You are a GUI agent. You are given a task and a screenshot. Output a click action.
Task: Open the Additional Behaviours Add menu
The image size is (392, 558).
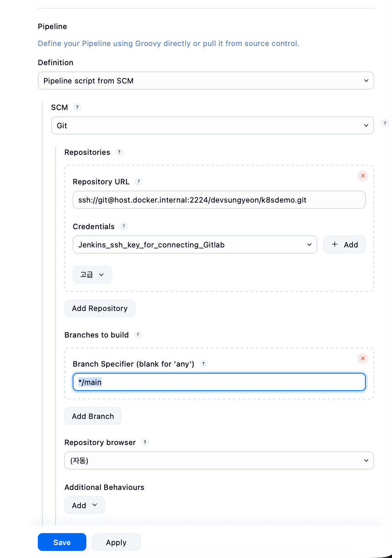click(x=84, y=505)
